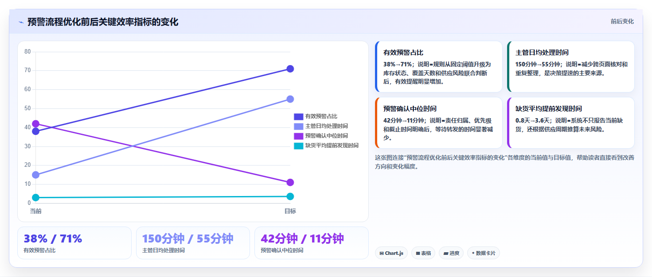Click the 42 current point of purple line

[x=36, y=124]
